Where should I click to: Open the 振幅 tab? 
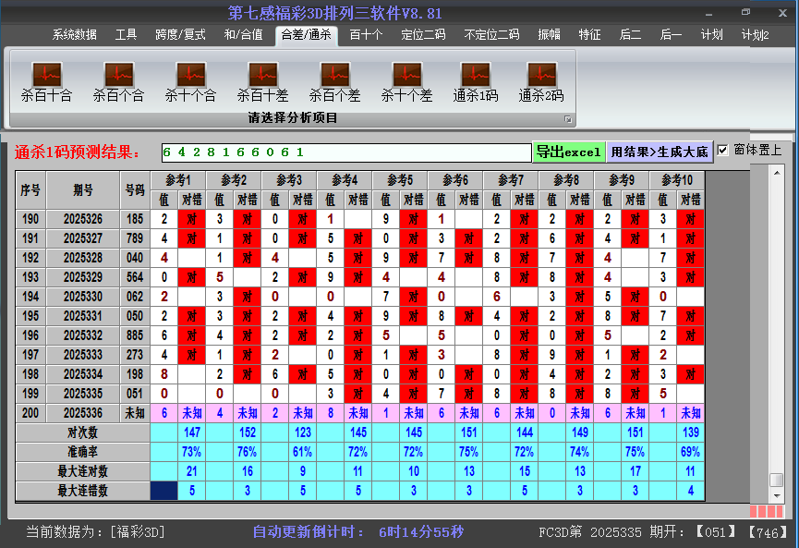click(x=549, y=35)
